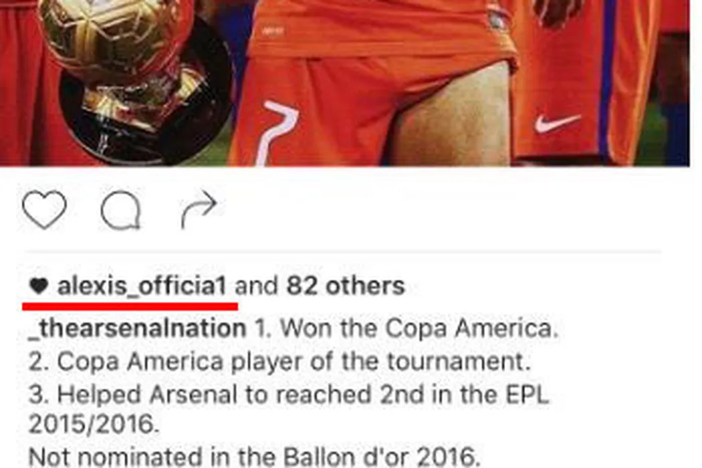Share the post using the curved arrow icon

pyautogui.click(x=199, y=209)
